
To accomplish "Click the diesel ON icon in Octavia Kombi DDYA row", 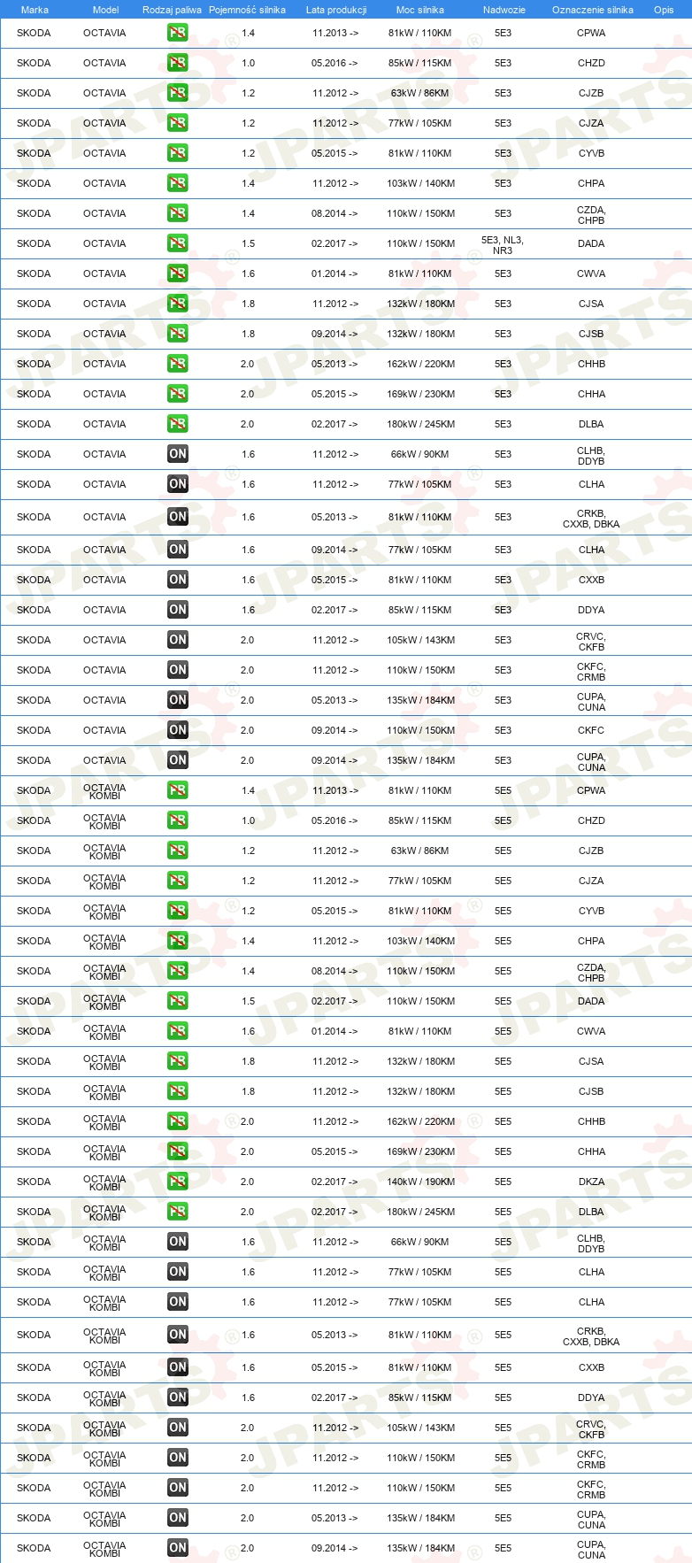I will 178,1397.
